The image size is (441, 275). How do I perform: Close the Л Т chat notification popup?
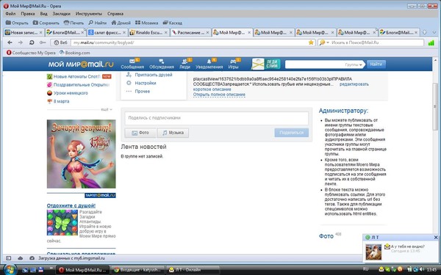[x=436, y=238]
